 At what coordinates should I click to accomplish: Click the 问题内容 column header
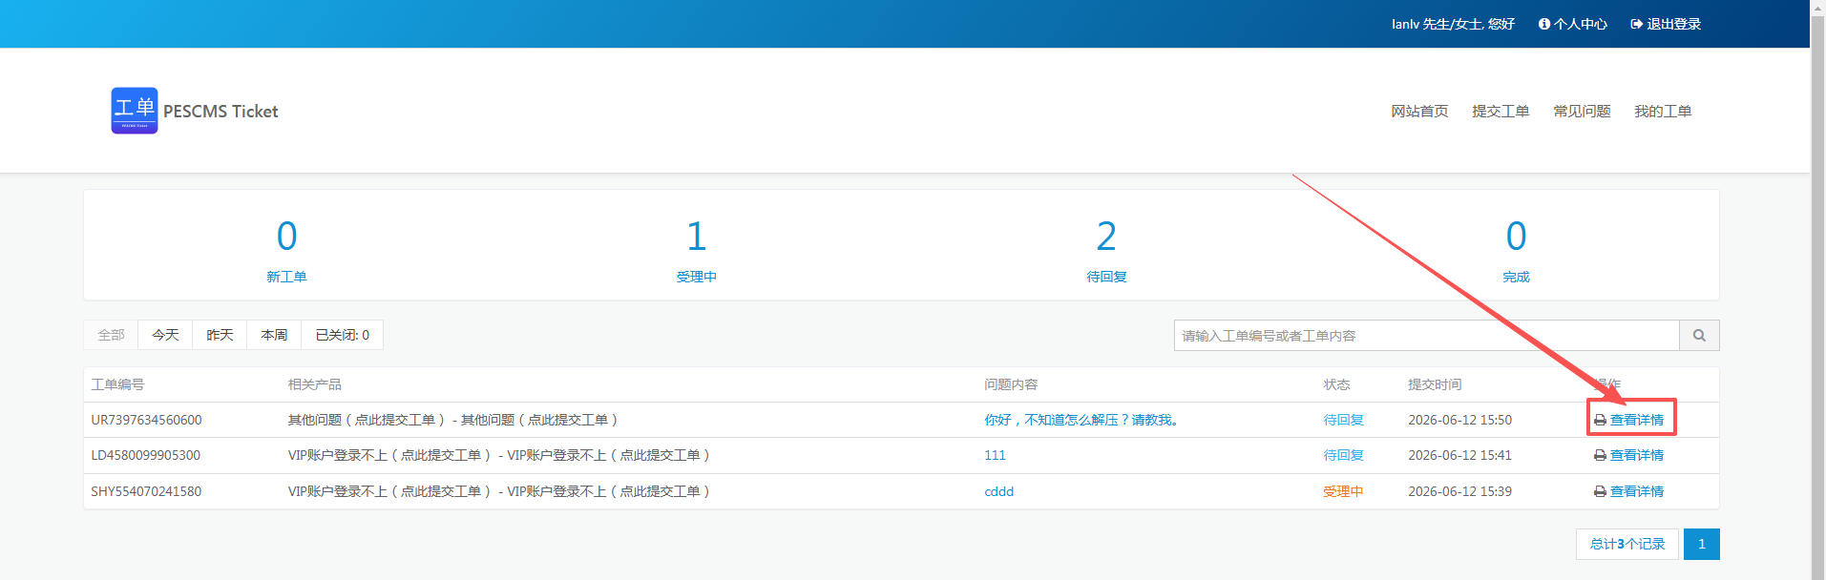click(x=1011, y=384)
